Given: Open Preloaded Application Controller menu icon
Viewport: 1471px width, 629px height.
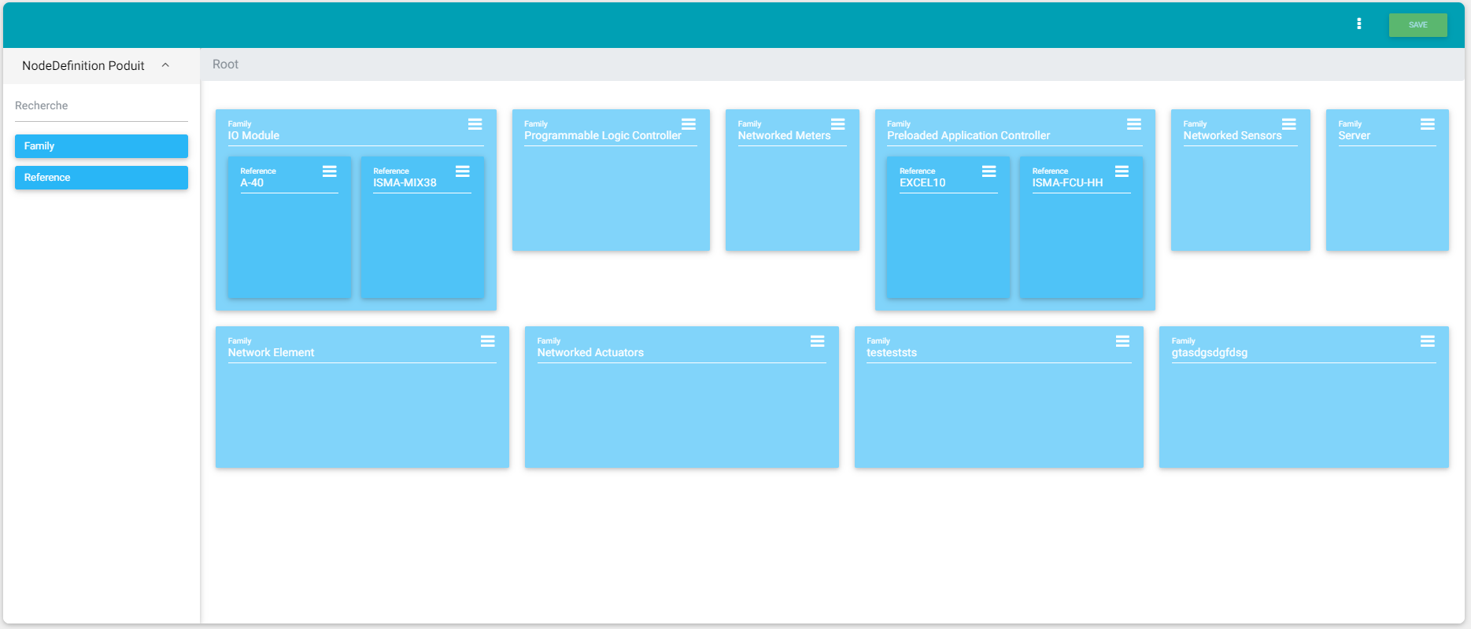Looking at the screenshot, I should click(x=1133, y=124).
